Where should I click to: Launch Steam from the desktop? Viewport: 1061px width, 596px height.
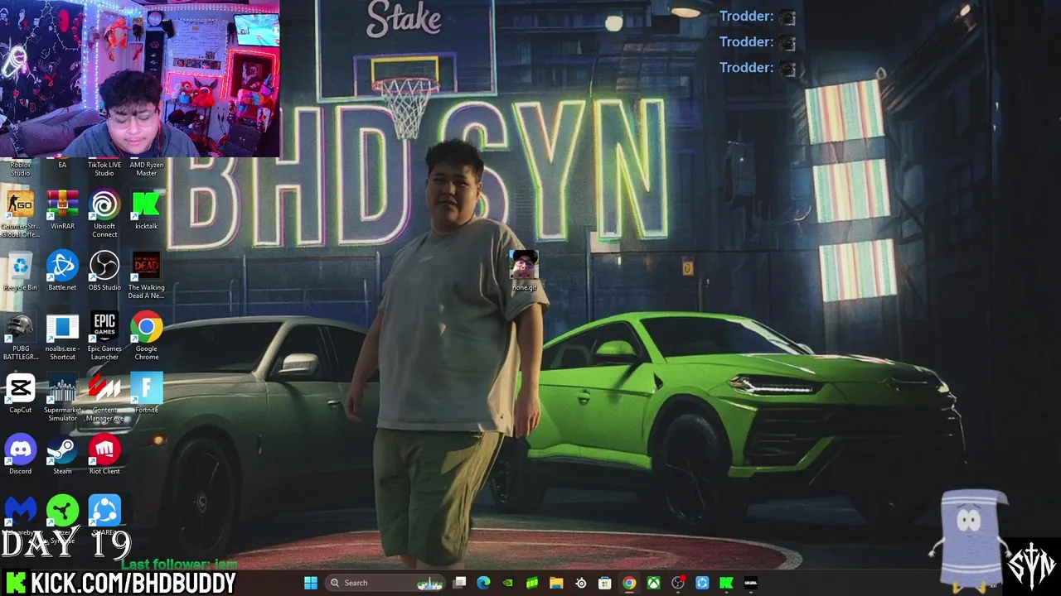(62, 454)
